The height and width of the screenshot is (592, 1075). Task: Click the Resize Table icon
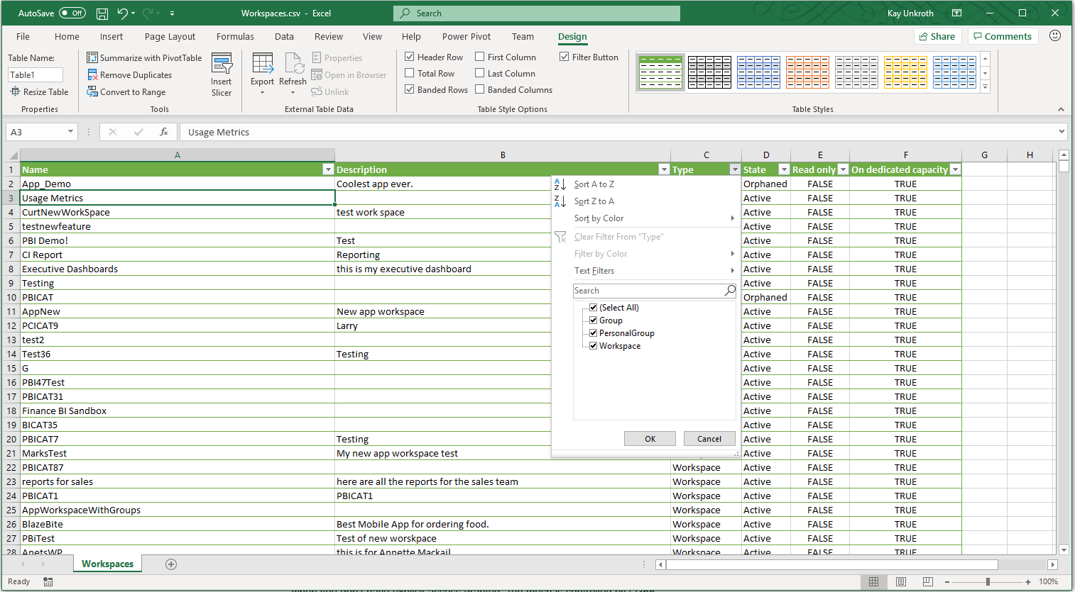[x=39, y=91]
